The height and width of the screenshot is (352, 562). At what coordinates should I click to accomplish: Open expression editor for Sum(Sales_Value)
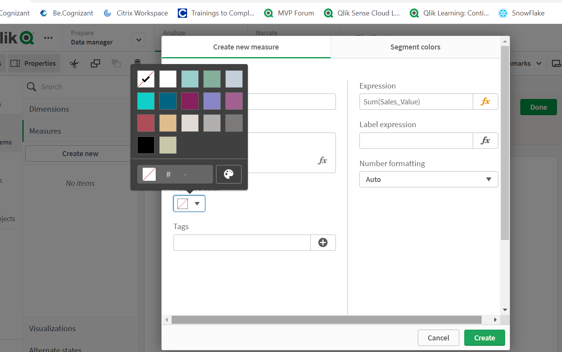(485, 102)
